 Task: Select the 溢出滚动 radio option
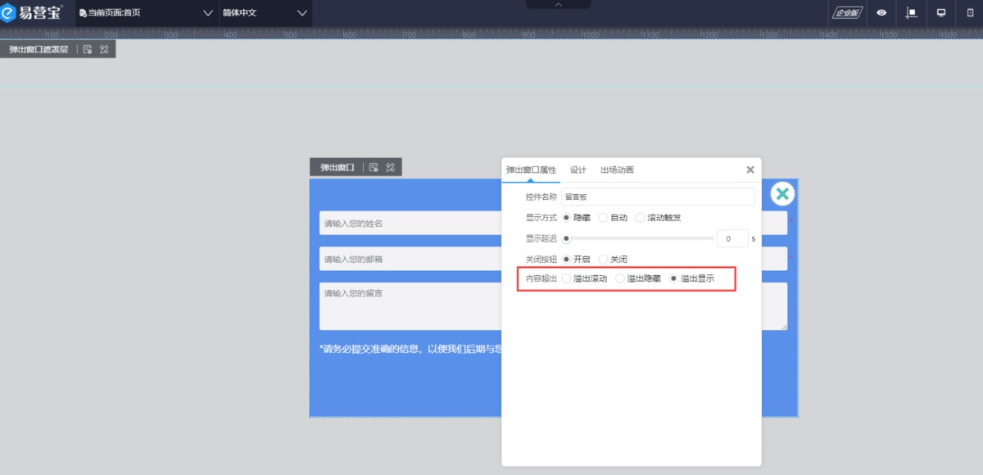click(x=584, y=279)
